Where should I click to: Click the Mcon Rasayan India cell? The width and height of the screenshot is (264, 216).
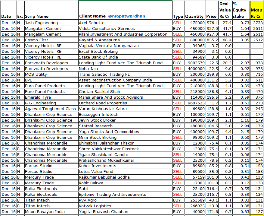[x=51, y=212]
